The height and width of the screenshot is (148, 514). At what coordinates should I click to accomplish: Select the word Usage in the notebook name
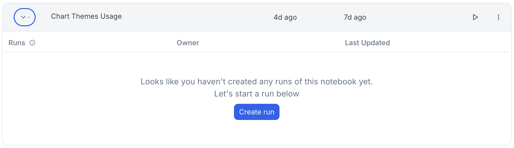pos(111,16)
